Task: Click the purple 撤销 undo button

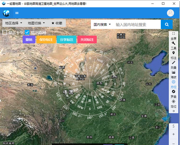Action: [29, 40]
